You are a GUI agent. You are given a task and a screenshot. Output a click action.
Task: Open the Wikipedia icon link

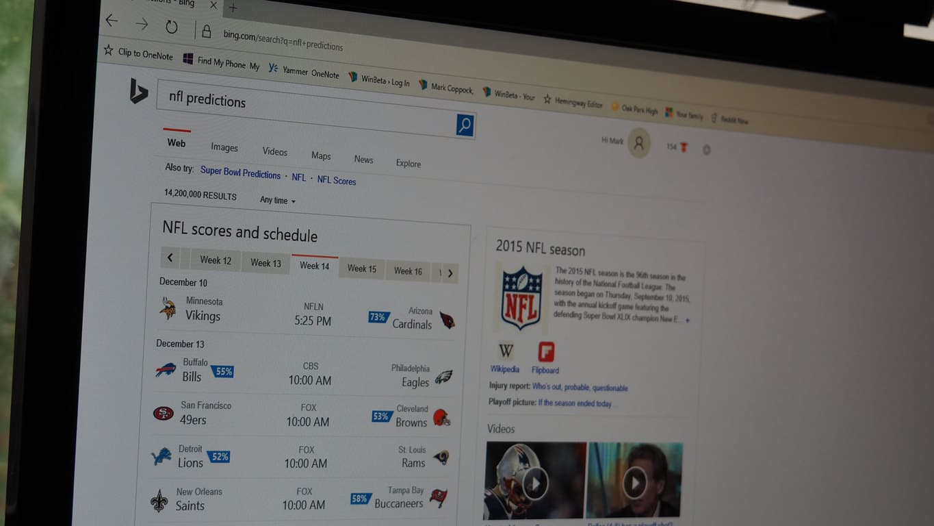[x=506, y=351]
